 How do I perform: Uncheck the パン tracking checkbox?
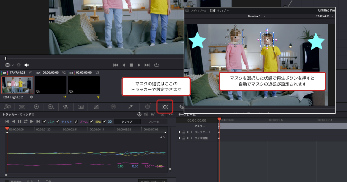44,121
